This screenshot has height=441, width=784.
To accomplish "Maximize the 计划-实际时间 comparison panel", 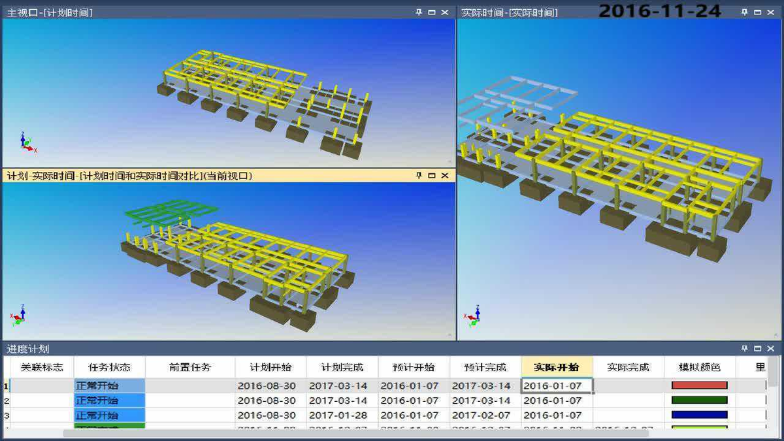I will pos(431,176).
